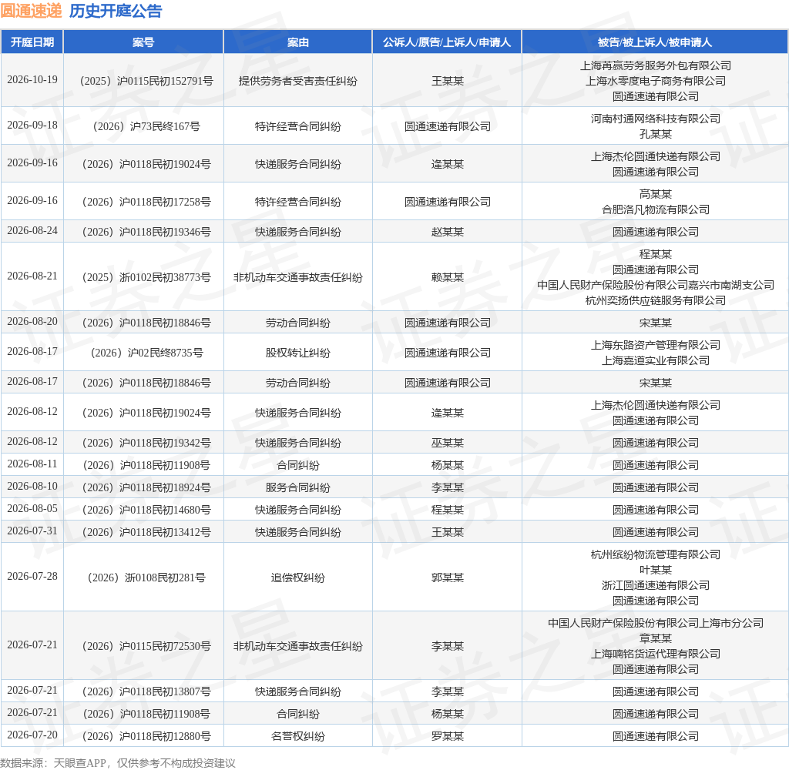Click defendant 上海东路资产管理有限公司
789x770 pixels.
click(x=655, y=345)
